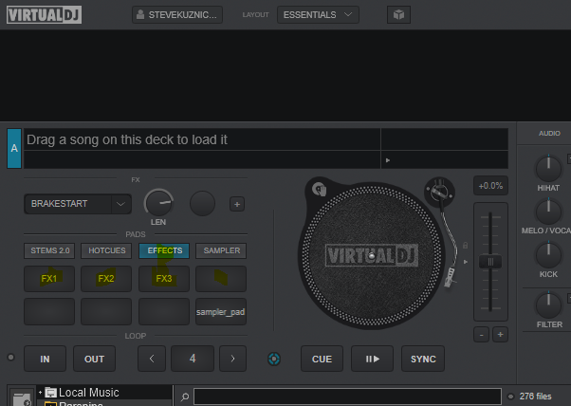Click the pitch minus button
571x406 pixels.
click(x=482, y=334)
